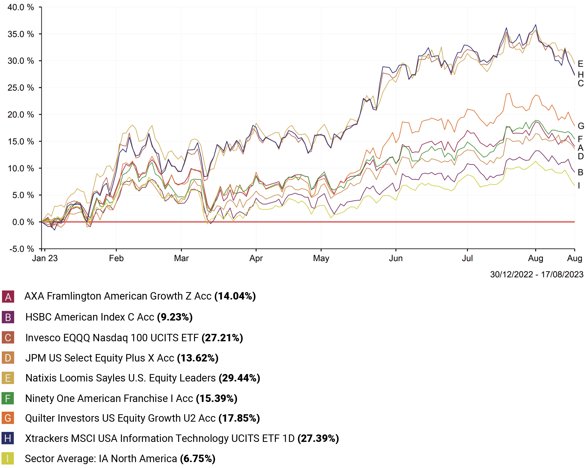The width and height of the screenshot is (586, 468).
Task: Click the navy H legend swatch
Action: pyautogui.click(x=8, y=439)
